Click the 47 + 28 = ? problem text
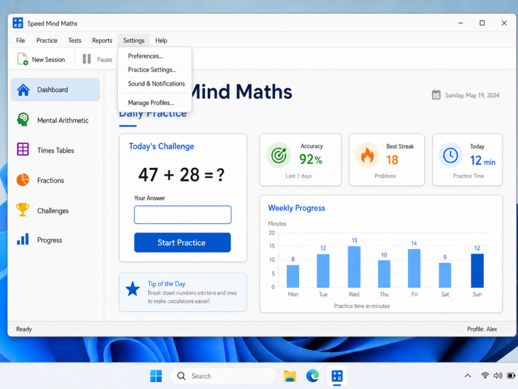This screenshot has width=518, height=389. click(x=181, y=174)
